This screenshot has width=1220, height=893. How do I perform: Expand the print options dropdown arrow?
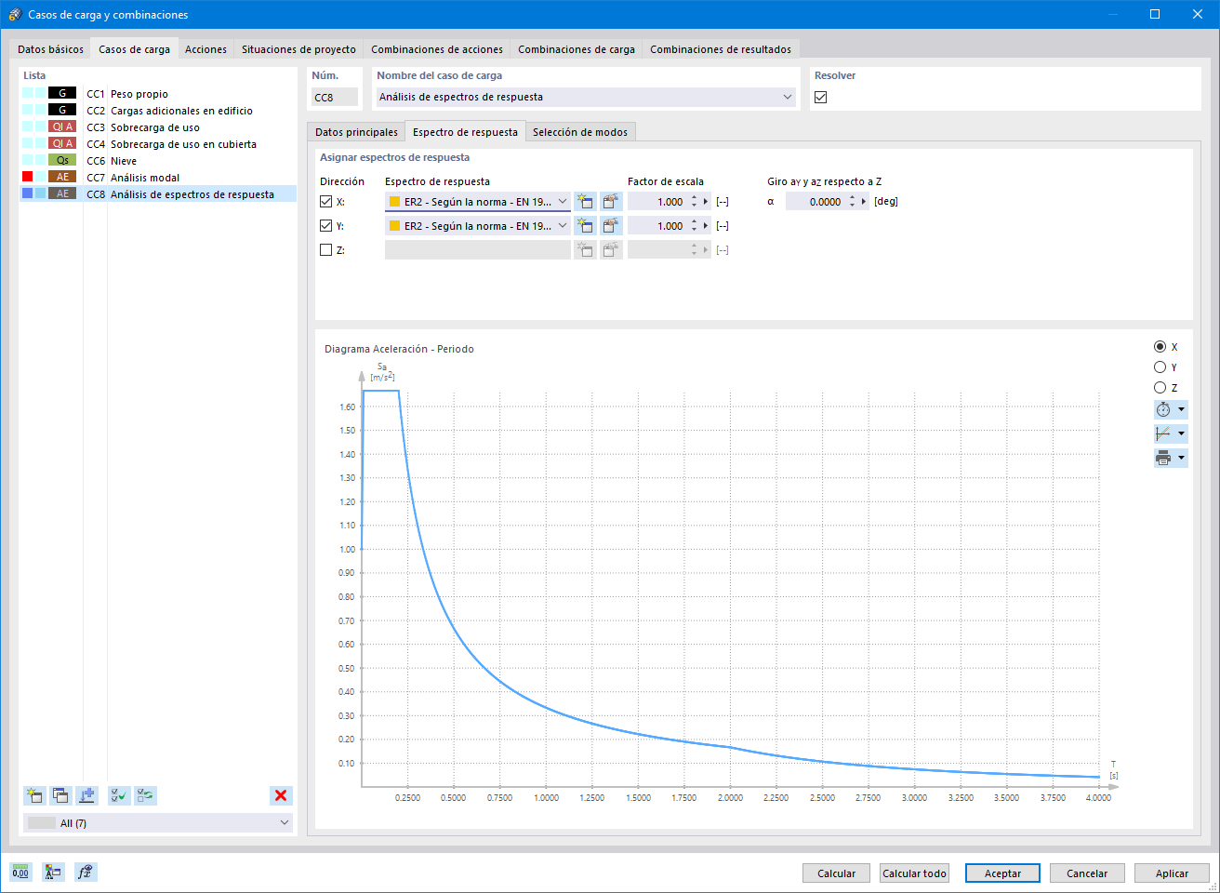coord(1182,458)
